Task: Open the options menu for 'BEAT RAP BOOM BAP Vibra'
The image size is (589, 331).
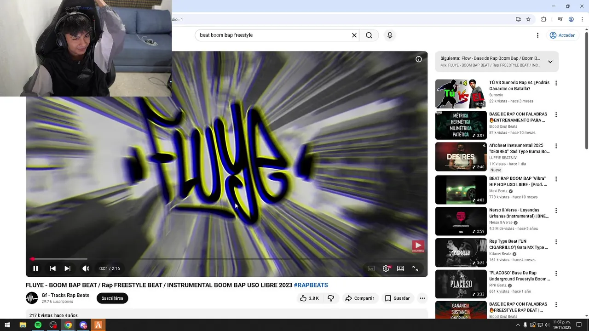Action: (556, 179)
